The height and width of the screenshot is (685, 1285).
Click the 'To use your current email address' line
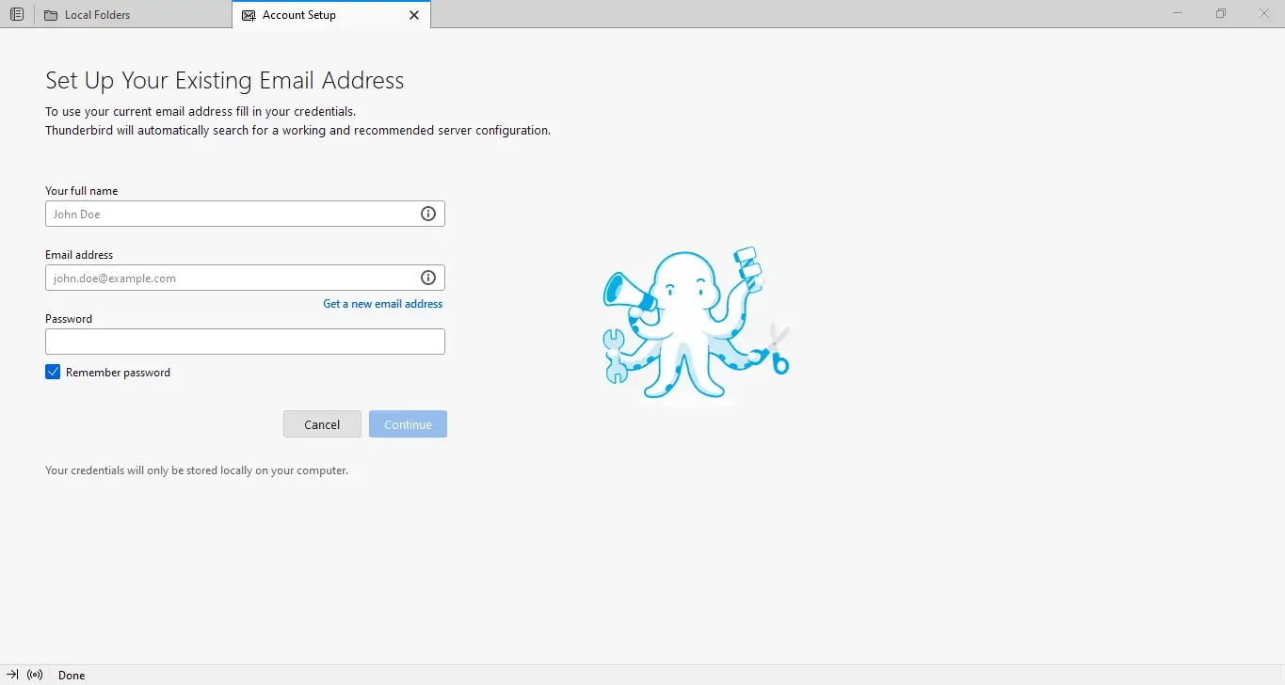coord(201,112)
